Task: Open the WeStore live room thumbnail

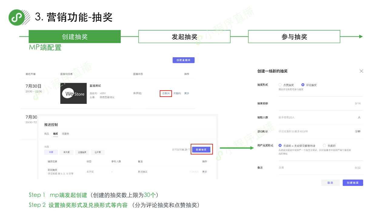Action: click(x=73, y=94)
